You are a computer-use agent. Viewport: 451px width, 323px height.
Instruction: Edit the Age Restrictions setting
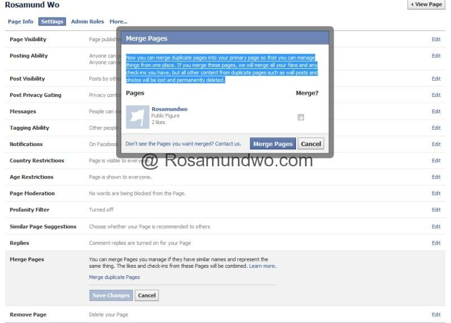pos(436,177)
